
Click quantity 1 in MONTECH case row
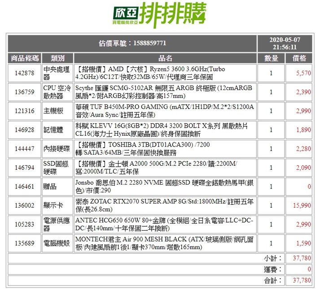pos(271,243)
